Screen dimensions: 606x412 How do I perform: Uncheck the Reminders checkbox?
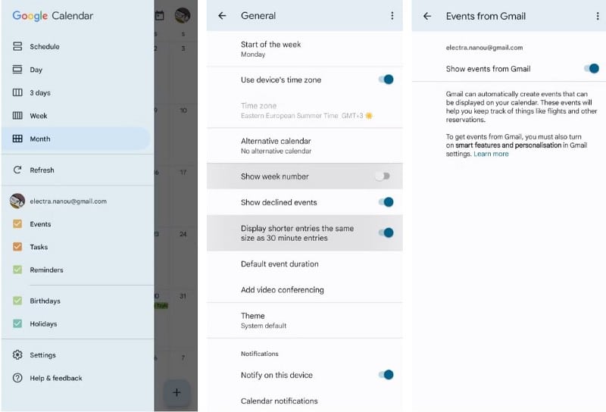(17, 270)
